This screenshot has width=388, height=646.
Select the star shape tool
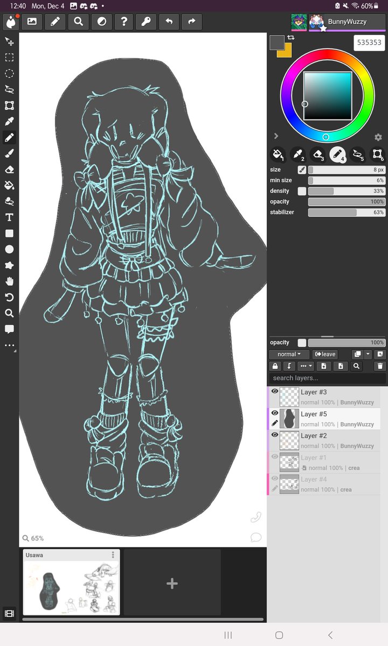tap(9, 265)
